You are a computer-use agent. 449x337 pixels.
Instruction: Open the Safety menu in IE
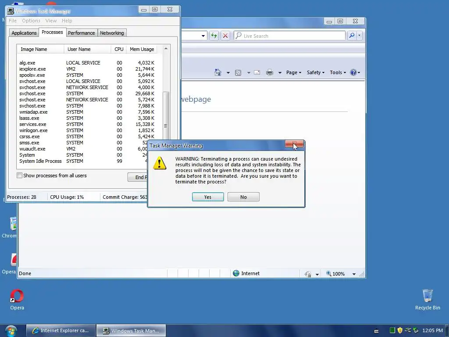click(316, 72)
